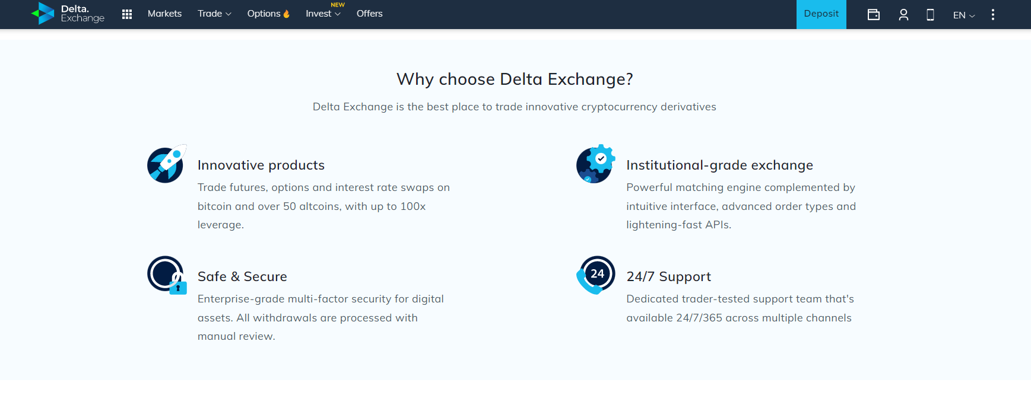
Task: Click the 'Safe & Secure' heading
Action: point(242,276)
